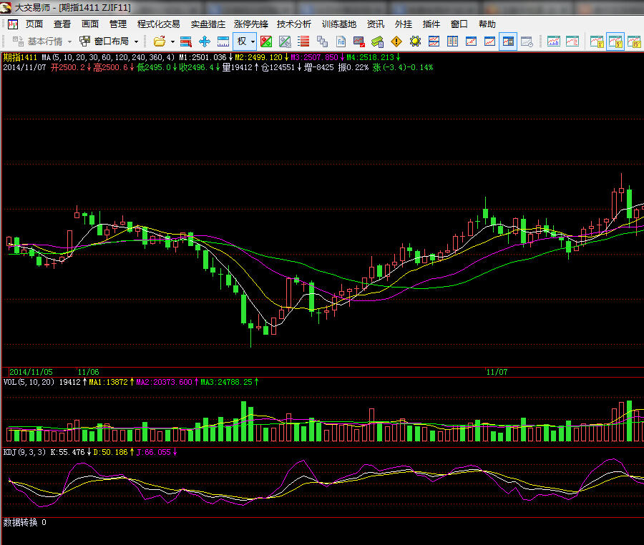
Task: Click the KDJ(9,3,3) indicator label
Action: tap(25, 452)
